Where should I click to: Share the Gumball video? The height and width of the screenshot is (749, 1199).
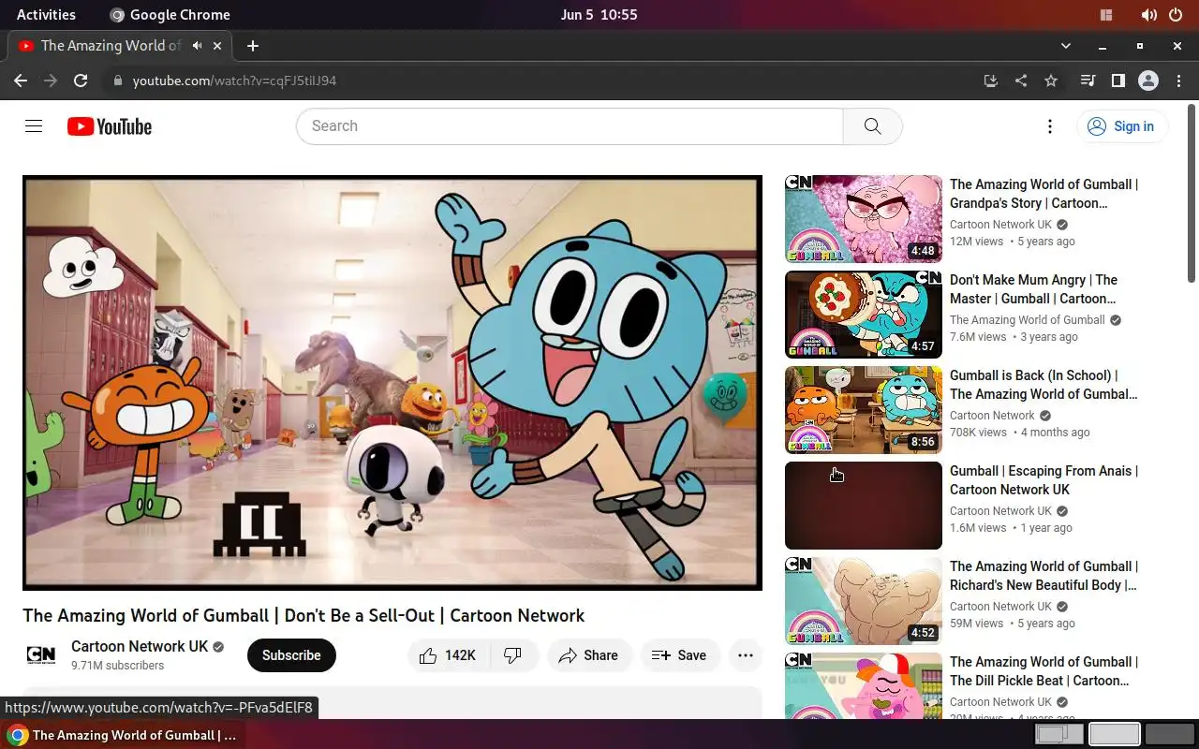pyautogui.click(x=589, y=655)
